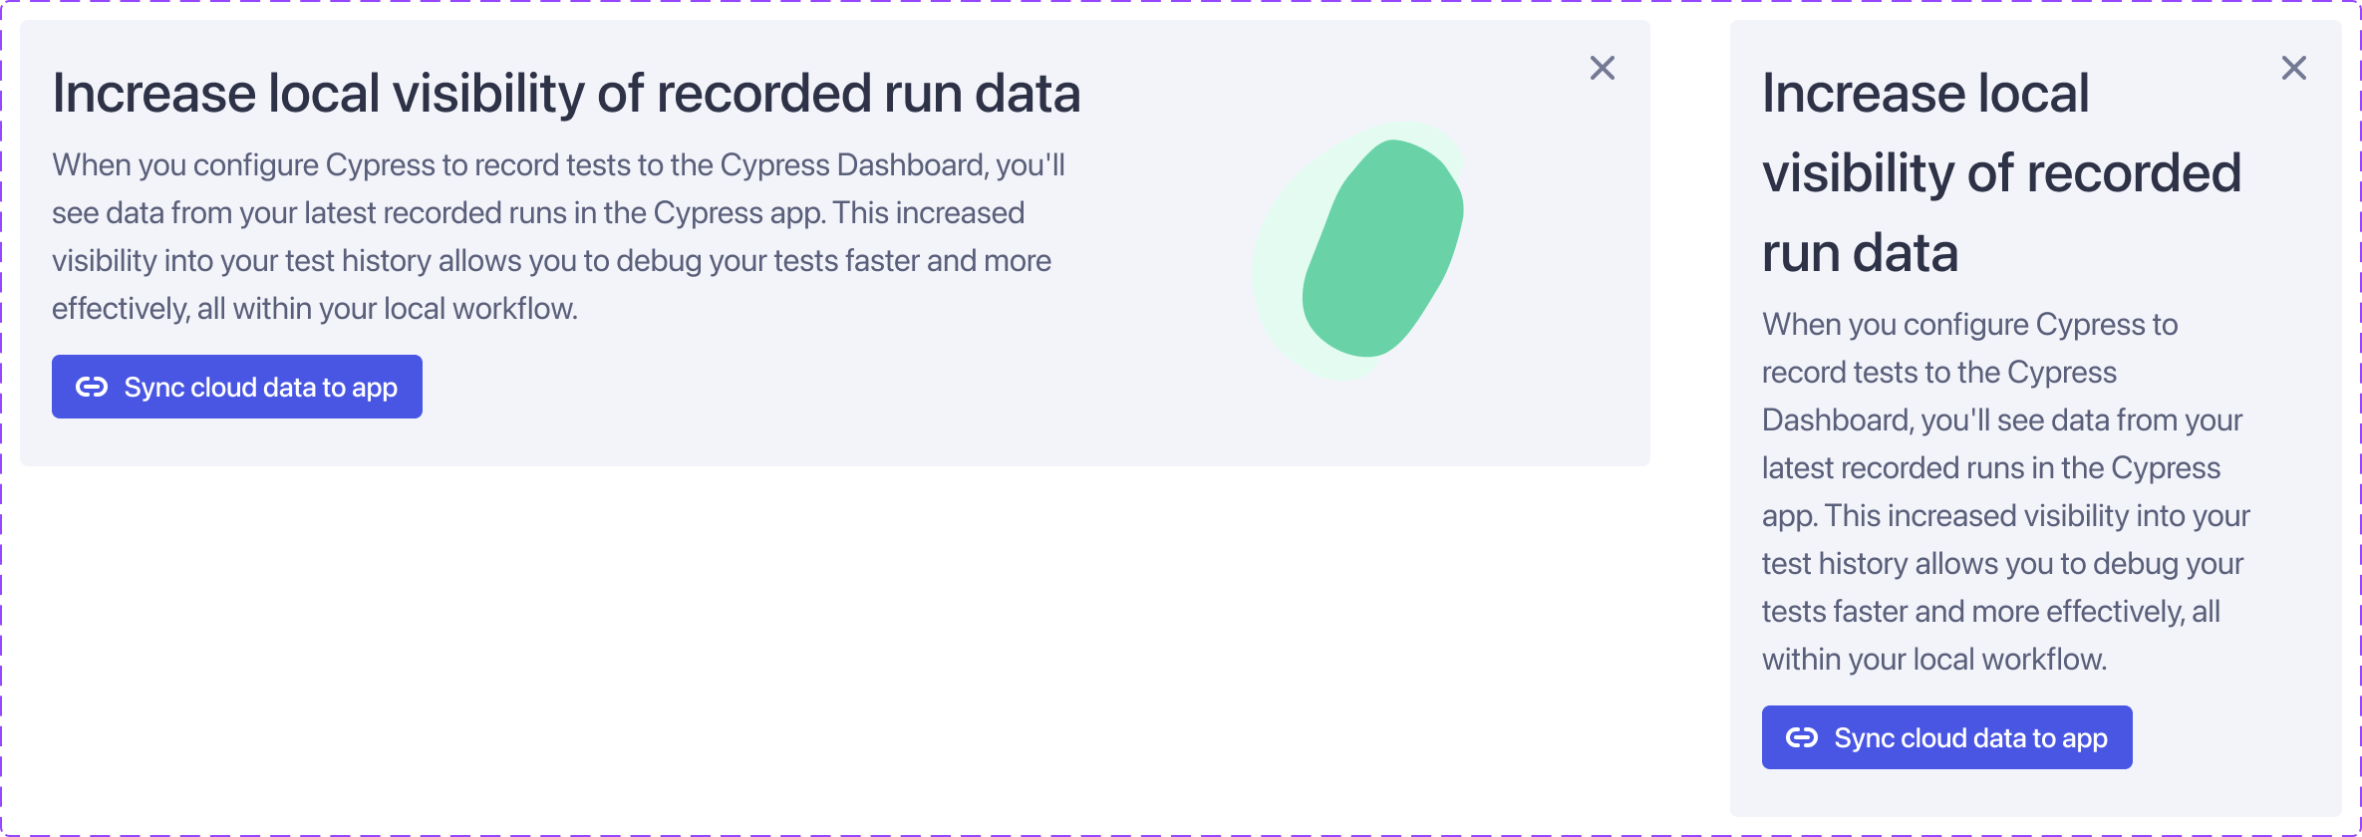Click the chain link icon on the wide banner's button

click(x=92, y=387)
